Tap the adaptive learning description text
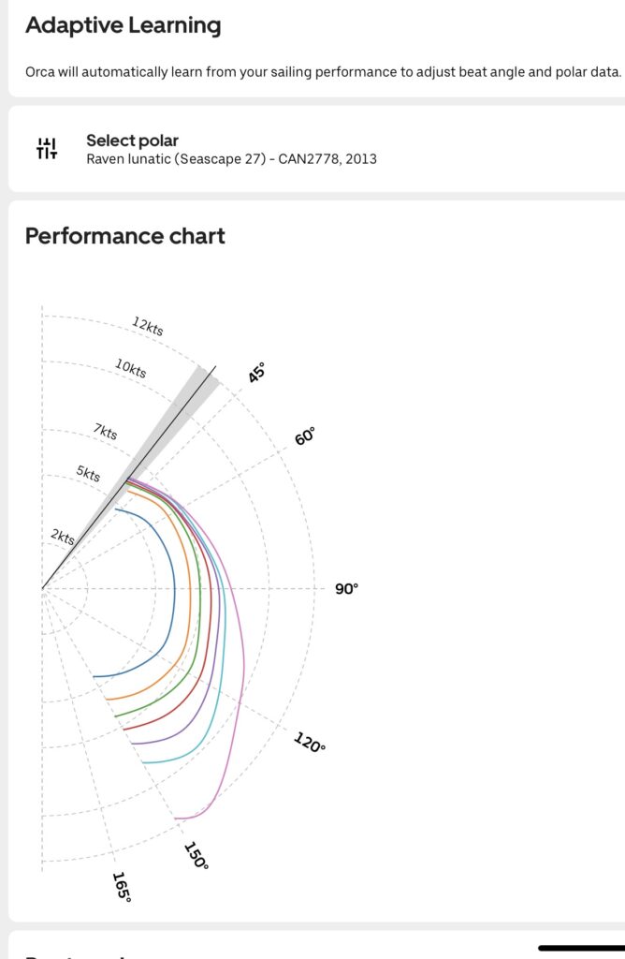The image size is (625, 959). click(323, 72)
